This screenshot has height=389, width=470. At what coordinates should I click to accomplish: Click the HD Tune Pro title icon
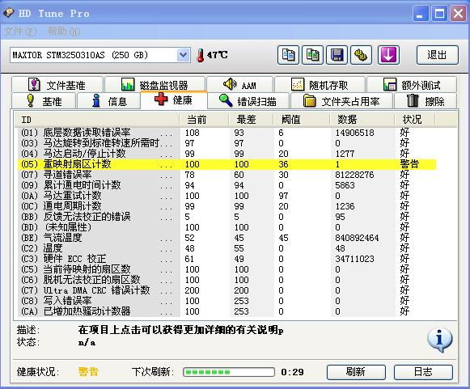[x=9, y=13]
